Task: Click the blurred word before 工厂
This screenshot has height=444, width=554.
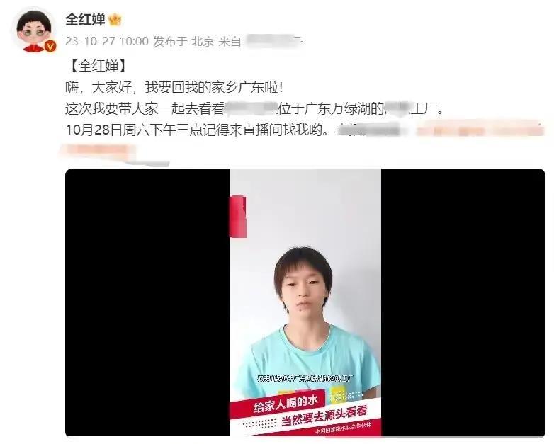Action: pos(397,108)
